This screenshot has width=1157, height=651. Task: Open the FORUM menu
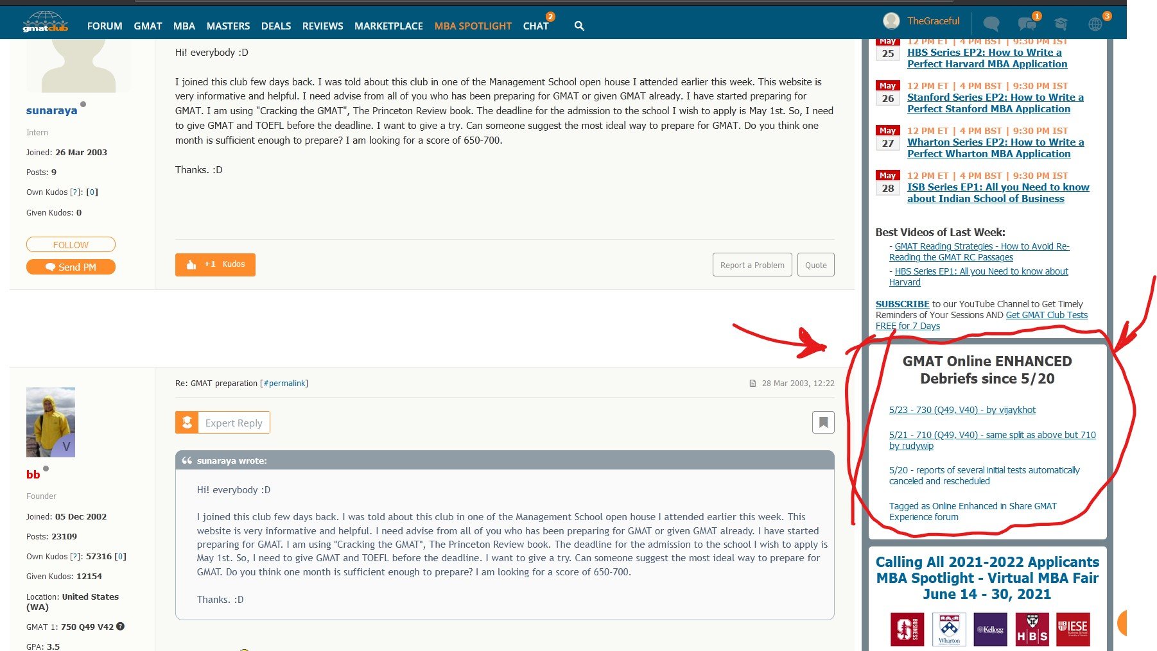click(x=105, y=26)
